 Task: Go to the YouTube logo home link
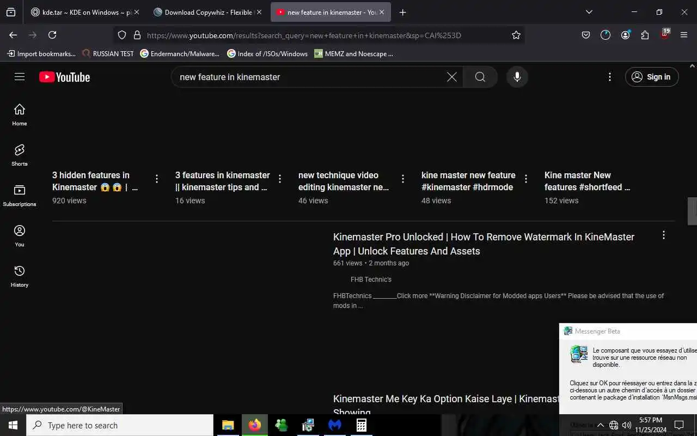64,77
